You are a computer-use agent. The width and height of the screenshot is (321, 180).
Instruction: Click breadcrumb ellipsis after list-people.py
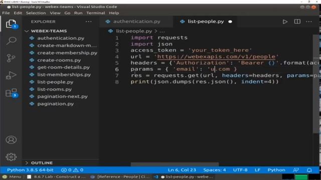pos(162,31)
